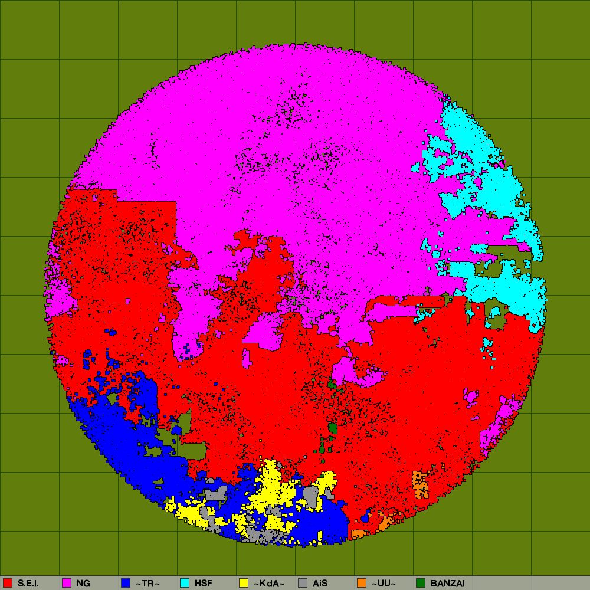
Task: Select the AiS legend label
Action: (320, 584)
